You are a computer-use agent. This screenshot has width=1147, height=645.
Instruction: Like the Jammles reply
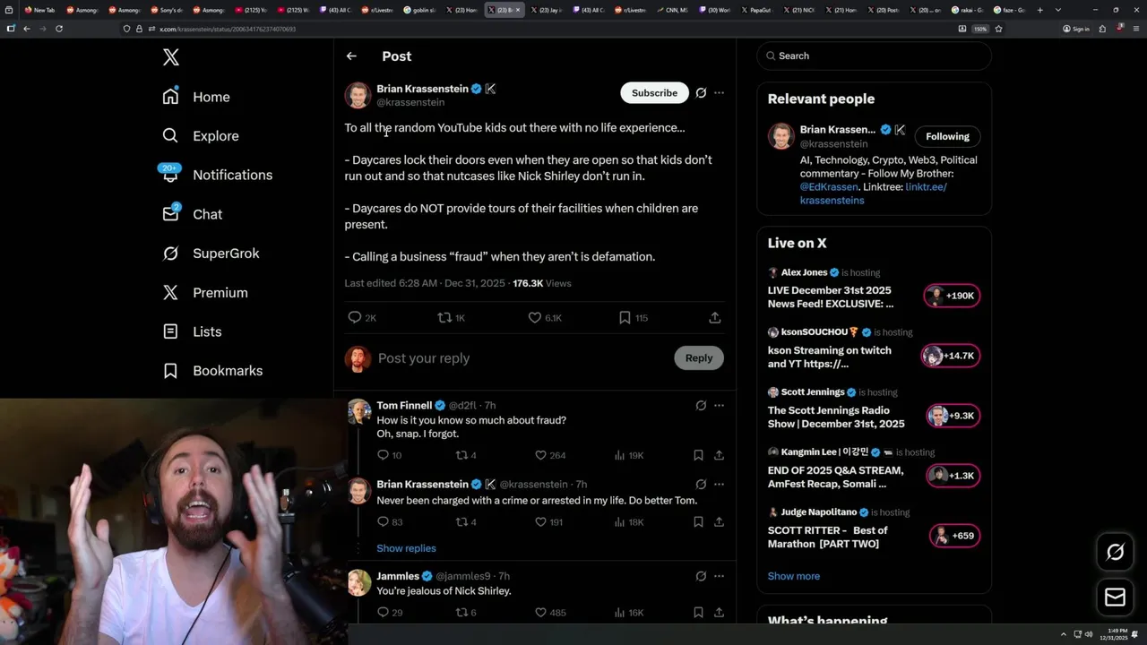(x=540, y=613)
